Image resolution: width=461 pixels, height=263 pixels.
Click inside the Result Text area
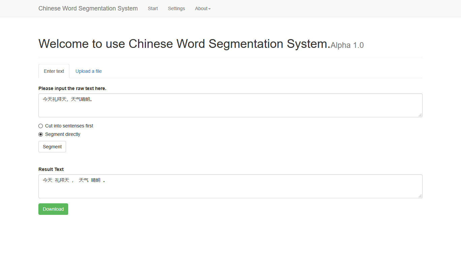pos(230,186)
